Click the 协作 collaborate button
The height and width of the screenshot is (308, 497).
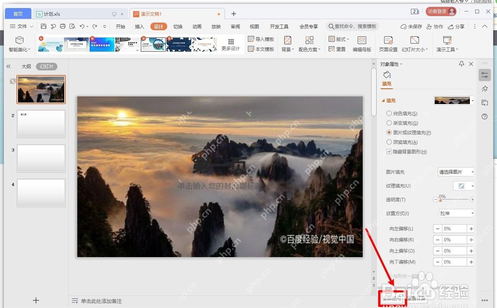(x=435, y=26)
